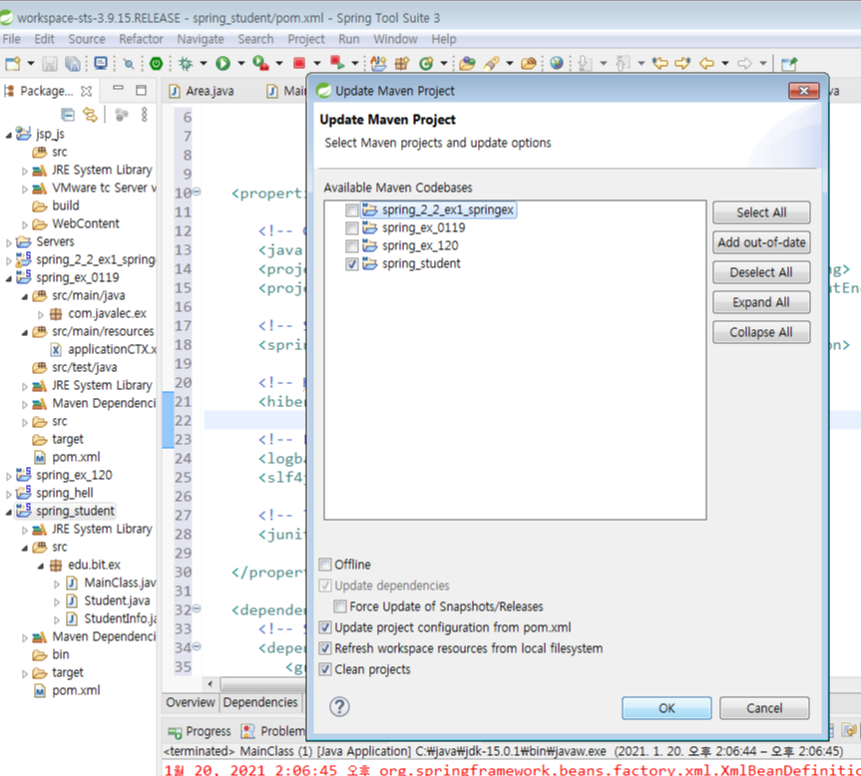Expand the spring_hell project node
This screenshot has height=776, width=861.
[x=8, y=494]
